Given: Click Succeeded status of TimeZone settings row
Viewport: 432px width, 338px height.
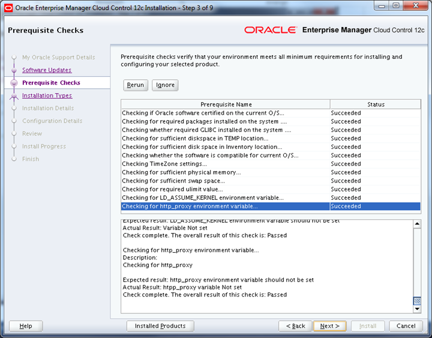Looking at the screenshot, I should [x=346, y=164].
